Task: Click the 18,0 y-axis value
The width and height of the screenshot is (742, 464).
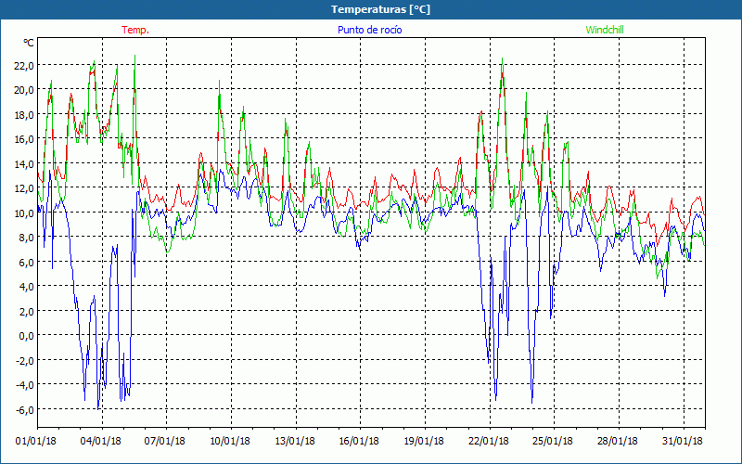Action: [24, 114]
